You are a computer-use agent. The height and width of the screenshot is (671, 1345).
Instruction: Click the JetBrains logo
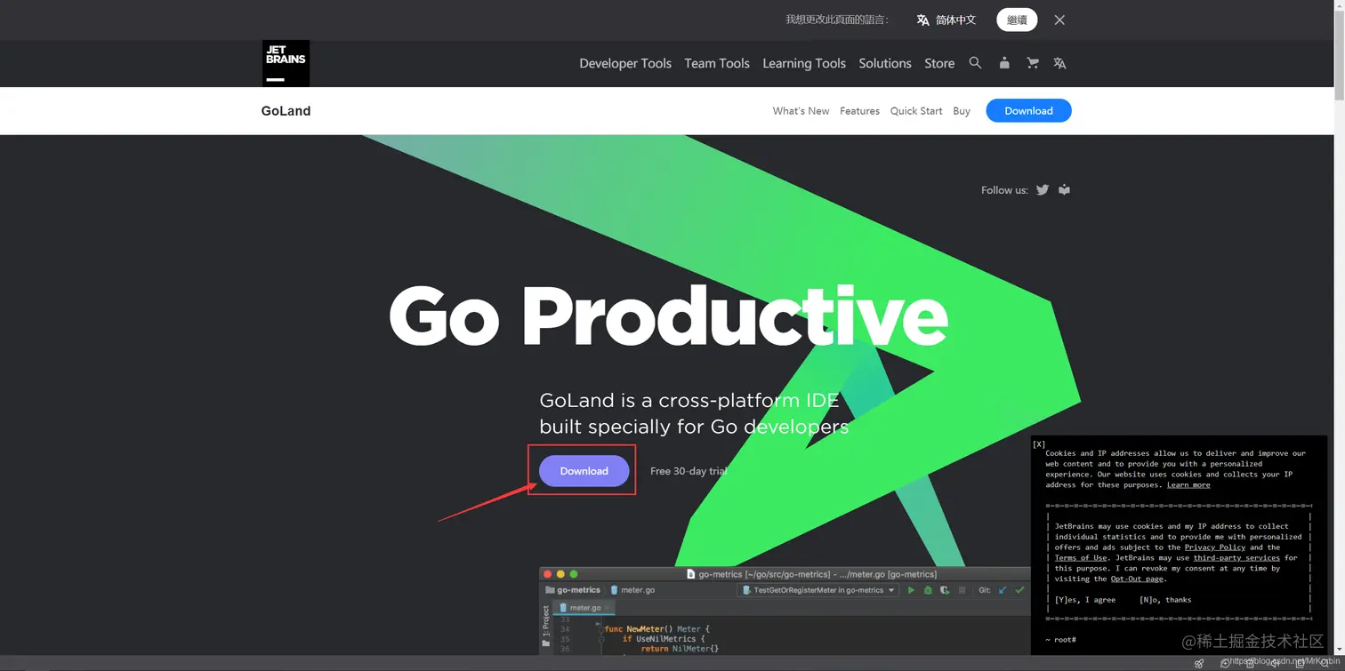tap(286, 63)
